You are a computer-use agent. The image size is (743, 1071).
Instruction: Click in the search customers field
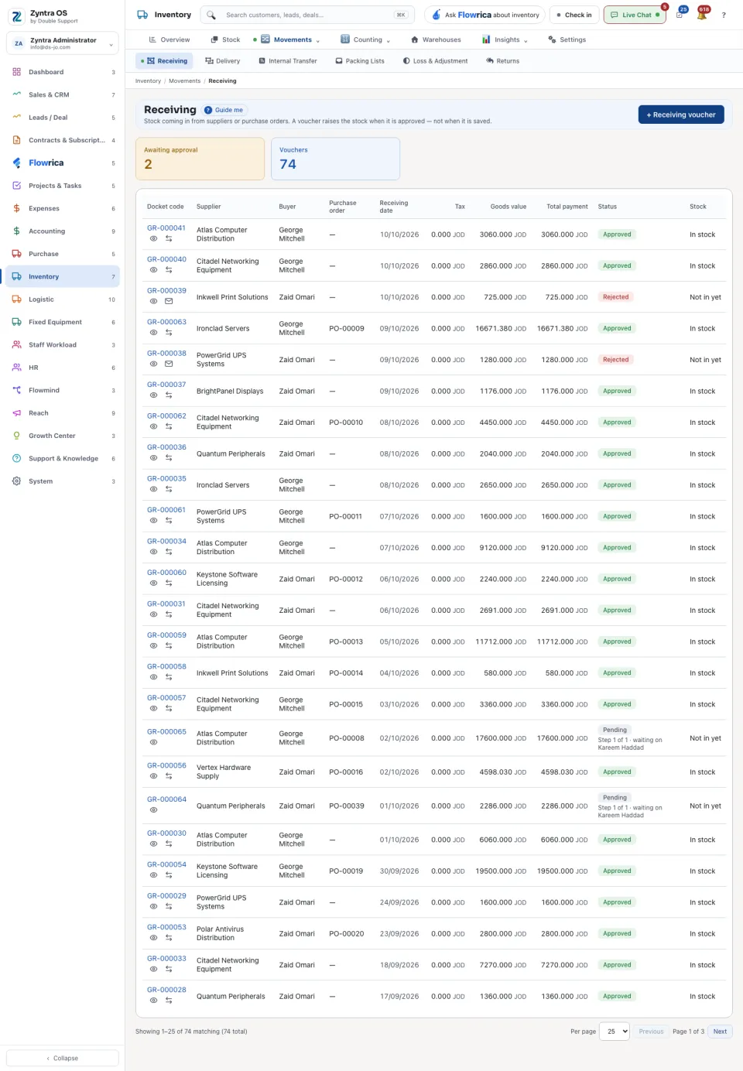pyautogui.click(x=307, y=15)
